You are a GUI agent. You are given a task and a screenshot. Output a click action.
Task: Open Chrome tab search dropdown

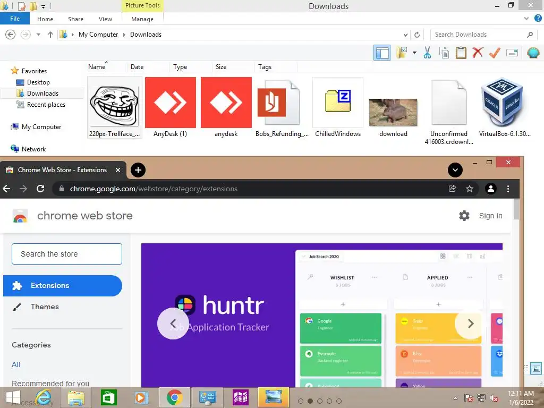coord(455,170)
